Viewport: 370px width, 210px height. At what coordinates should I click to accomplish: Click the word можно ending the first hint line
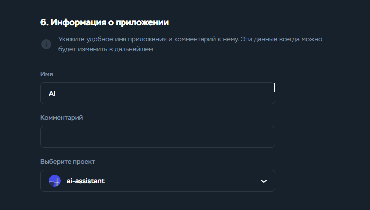tap(312, 39)
